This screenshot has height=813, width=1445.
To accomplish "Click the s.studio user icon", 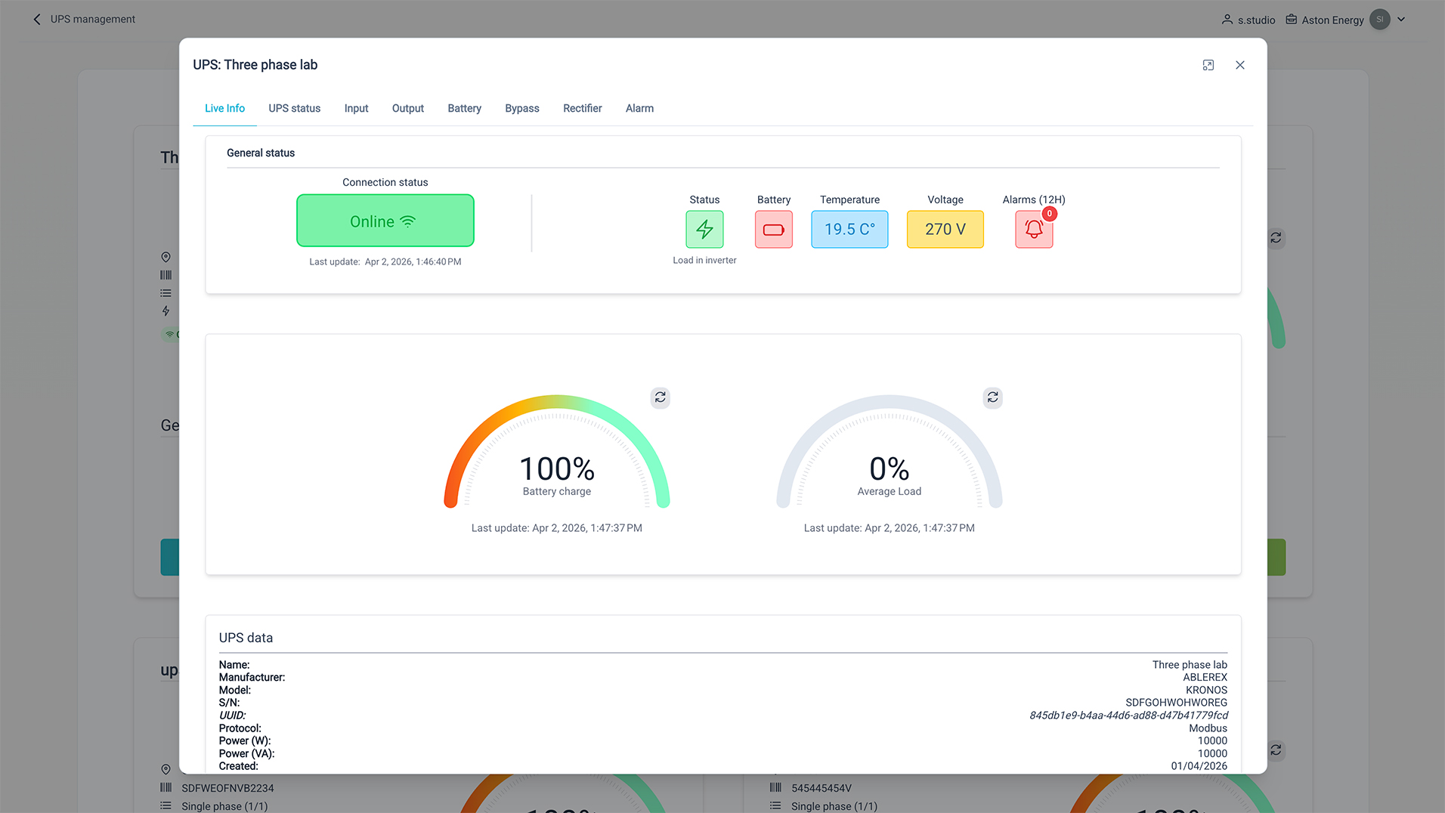I will [1227, 20].
